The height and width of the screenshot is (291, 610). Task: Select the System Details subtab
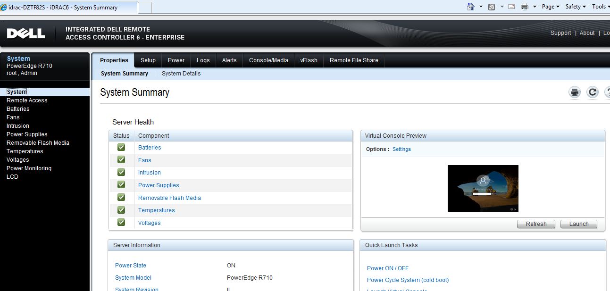pyautogui.click(x=181, y=74)
